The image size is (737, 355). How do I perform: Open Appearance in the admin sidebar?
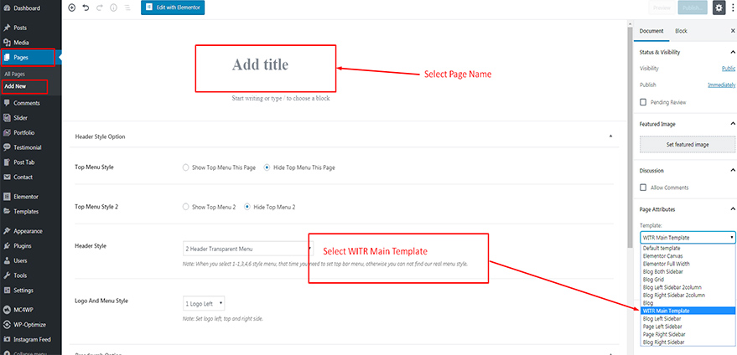28,231
